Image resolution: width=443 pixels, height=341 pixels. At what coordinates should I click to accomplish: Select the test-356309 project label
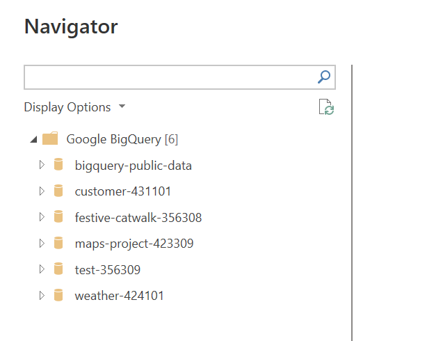coord(108,269)
